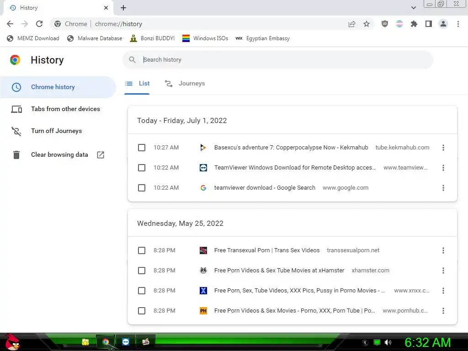Expand the tab search chevron
Viewport: 468px width, 351px height.
(413, 8)
